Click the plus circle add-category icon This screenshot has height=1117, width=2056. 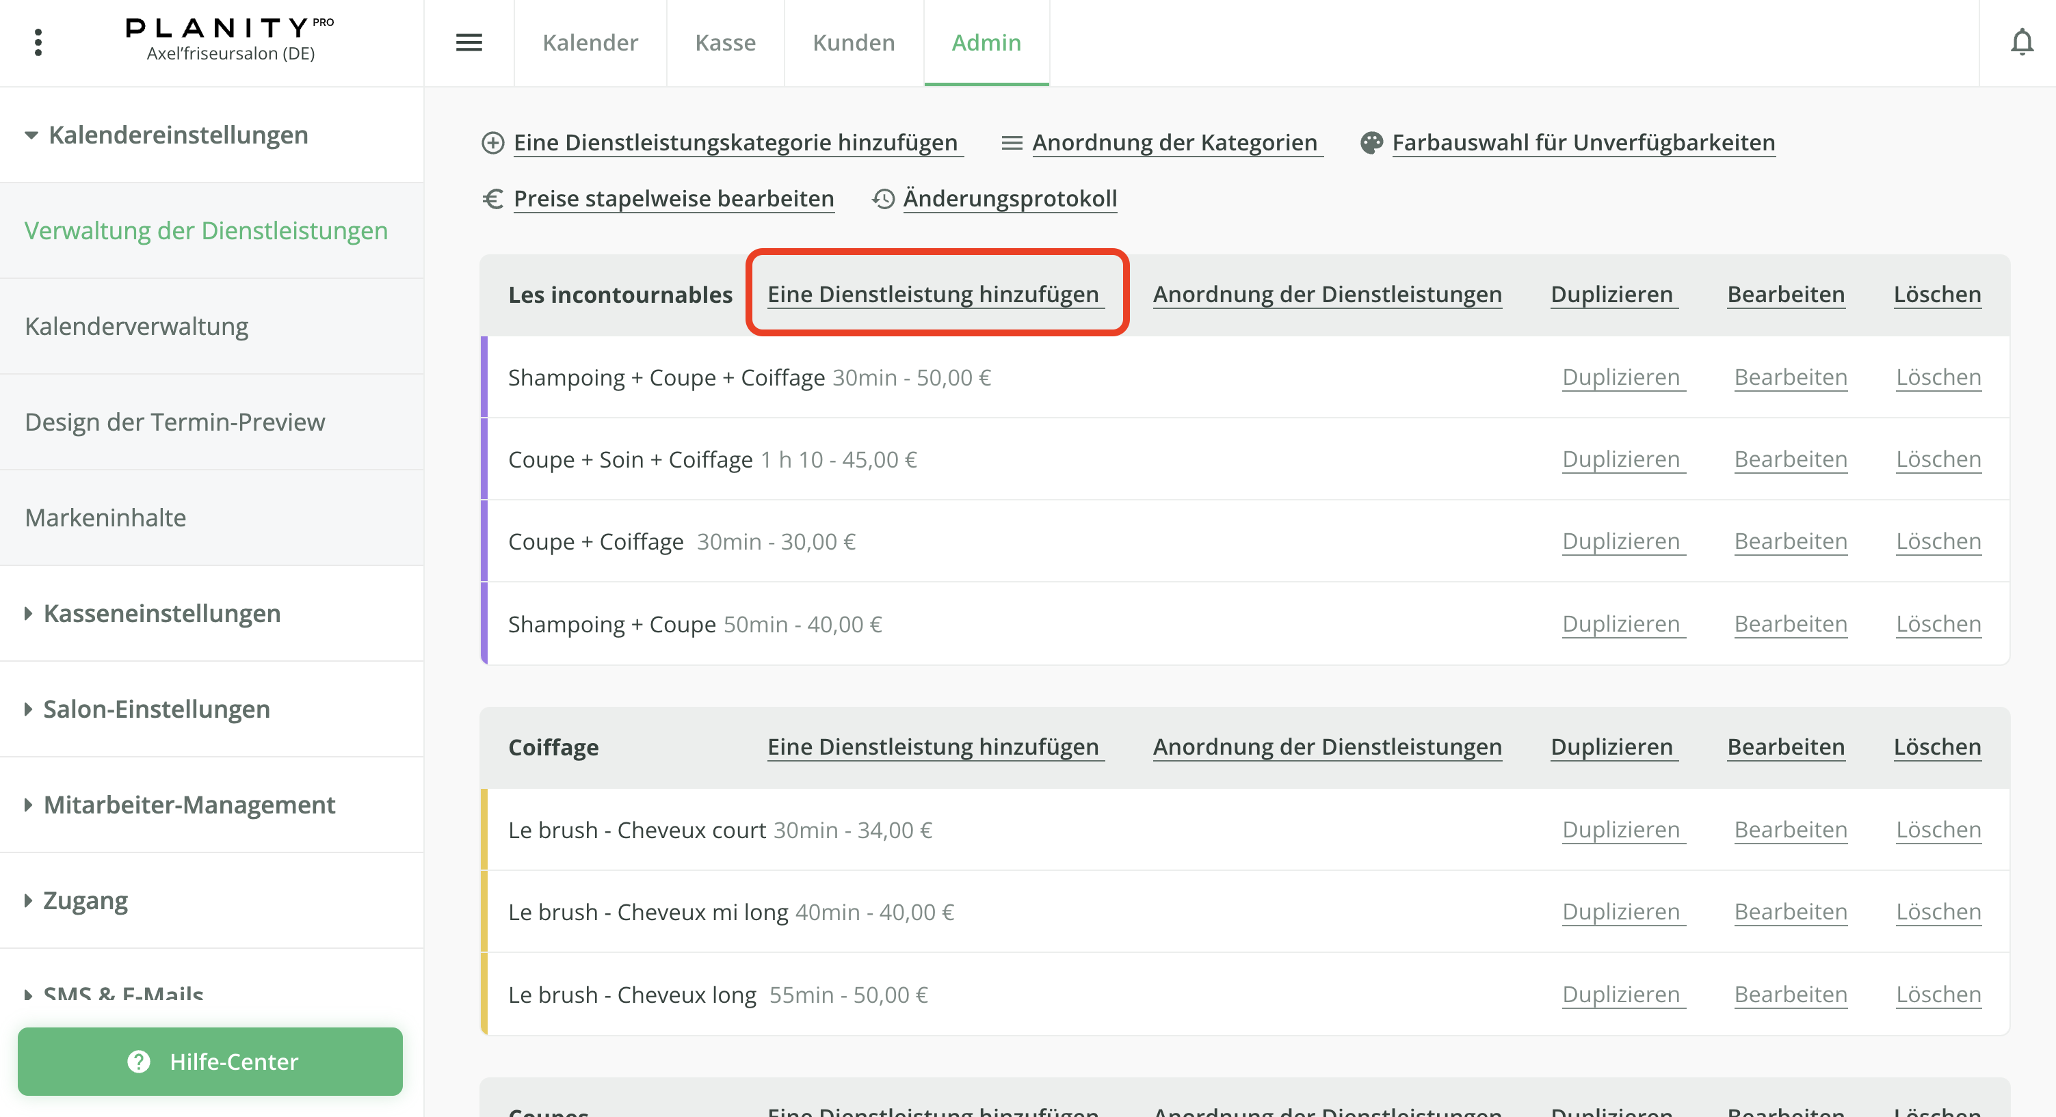pos(492,143)
